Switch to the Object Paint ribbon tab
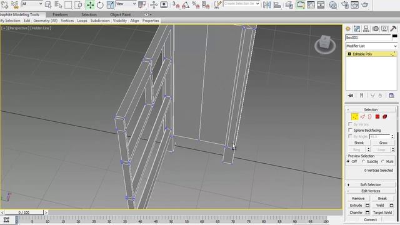 (x=121, y=14)
